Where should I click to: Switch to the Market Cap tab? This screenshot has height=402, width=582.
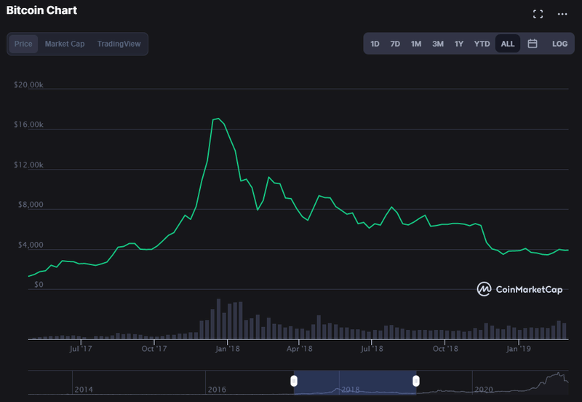click(x=65, y=44)
